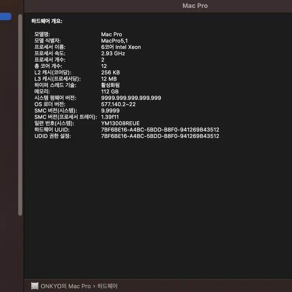This screenshot has height=292, width=292.
Task: Click the '총 코어 개수:' label
Action: tap(48, 66)
